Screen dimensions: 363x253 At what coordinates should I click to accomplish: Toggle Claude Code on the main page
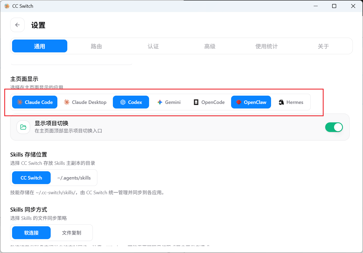pos(35,102)
